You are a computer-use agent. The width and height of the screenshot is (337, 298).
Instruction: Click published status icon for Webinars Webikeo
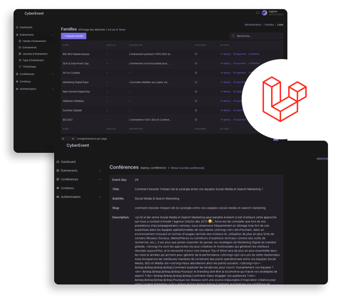tap(196, 101)
